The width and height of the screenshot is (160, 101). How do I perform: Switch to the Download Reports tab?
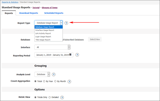point(29,13)
